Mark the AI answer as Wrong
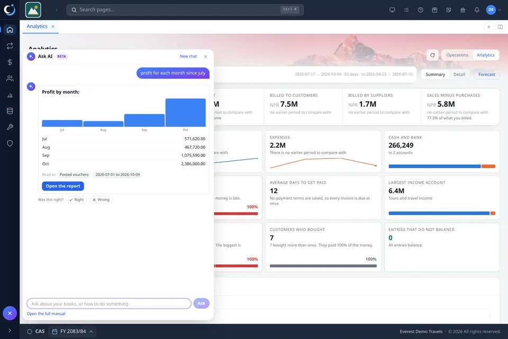Viewport: 508px width, 339px height. tap(101, 200)
